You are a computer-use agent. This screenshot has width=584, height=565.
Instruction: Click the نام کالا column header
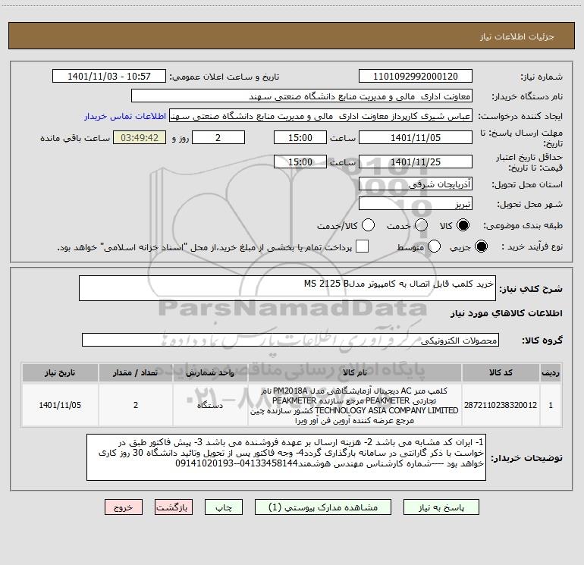coord(355,372)
